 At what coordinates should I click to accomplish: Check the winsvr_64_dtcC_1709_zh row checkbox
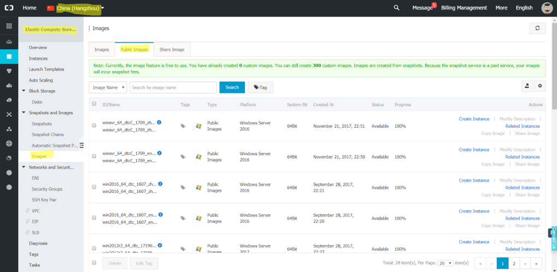coord(94,125)
